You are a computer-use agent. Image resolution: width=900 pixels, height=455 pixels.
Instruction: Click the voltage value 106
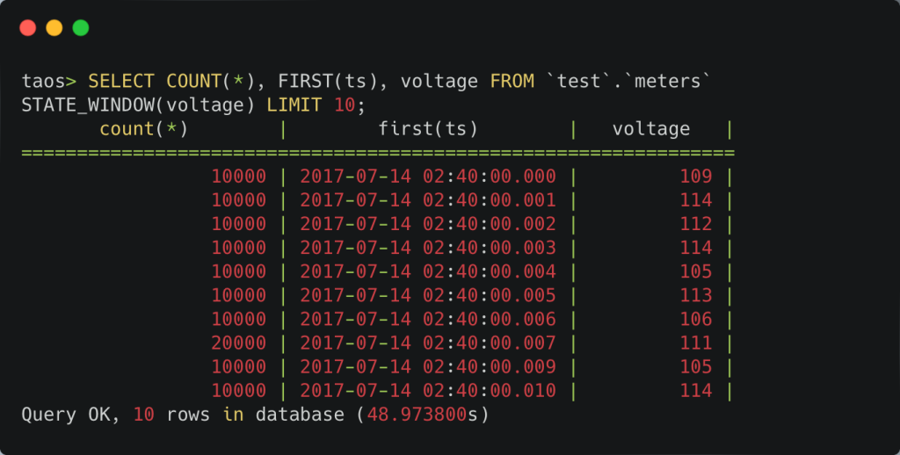coord(696,319)
